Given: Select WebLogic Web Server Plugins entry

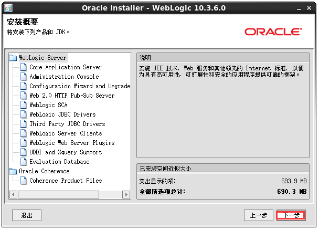Looking at the screenshot, I should [x=72, y=143].
